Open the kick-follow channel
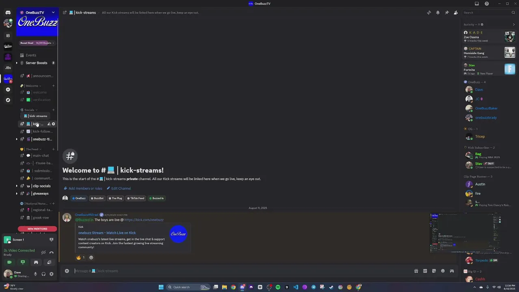 click(37, 131)
